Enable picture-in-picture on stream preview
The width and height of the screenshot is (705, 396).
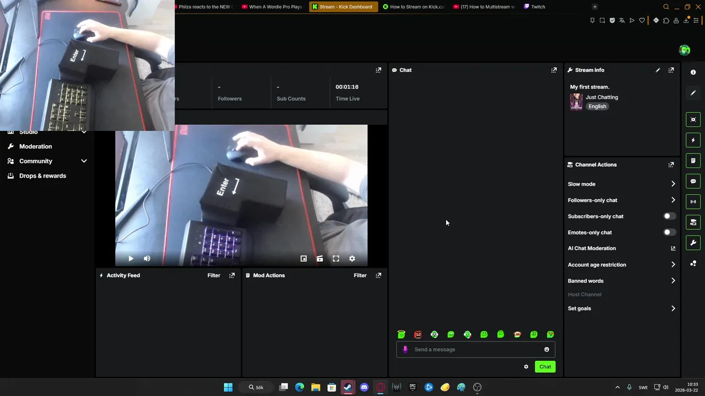point(303,258)
